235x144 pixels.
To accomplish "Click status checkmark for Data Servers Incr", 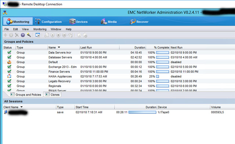I will [9, 52].
